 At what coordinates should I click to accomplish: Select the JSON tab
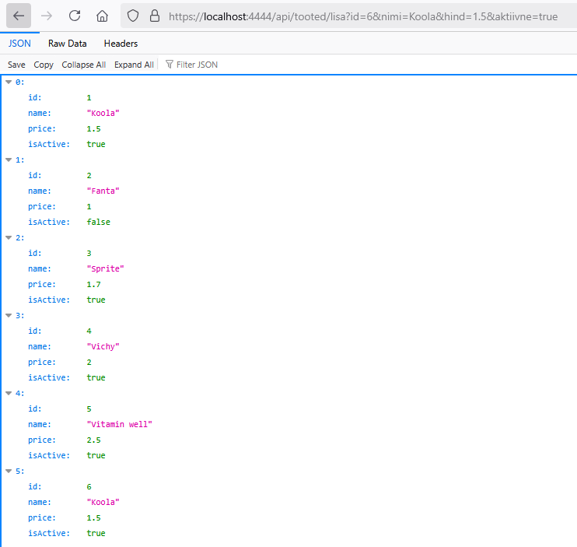(x=19, y=44)
